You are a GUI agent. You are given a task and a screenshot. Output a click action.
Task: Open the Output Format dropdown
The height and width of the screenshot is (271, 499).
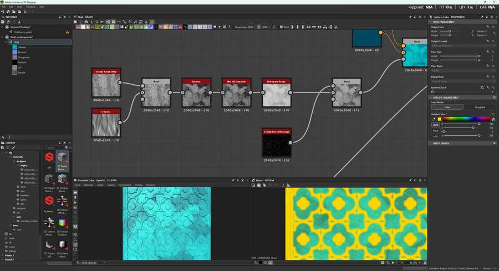click(x=463, y=45)
